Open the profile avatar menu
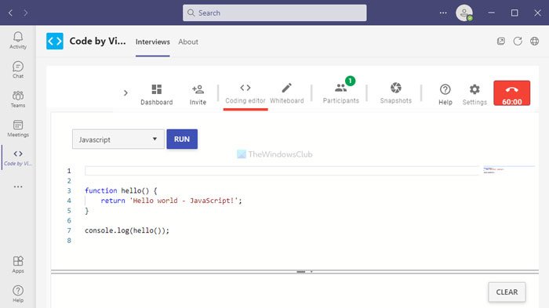 click(464, 13)
